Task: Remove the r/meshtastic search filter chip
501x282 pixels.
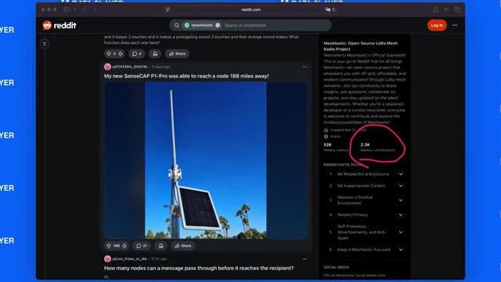Action: point(218,25)
